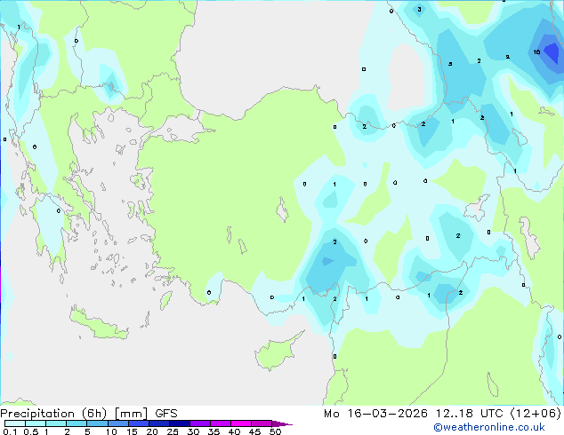The width and height of the screenshot is (564, 435).
Task: Pick the 15–20 mm blue legend swatch
Action: tap(139, 423)
